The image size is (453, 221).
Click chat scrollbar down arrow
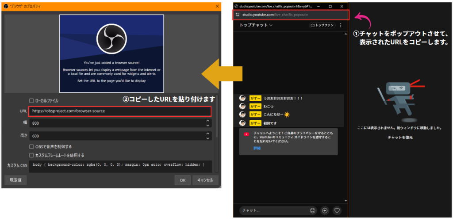346,201
